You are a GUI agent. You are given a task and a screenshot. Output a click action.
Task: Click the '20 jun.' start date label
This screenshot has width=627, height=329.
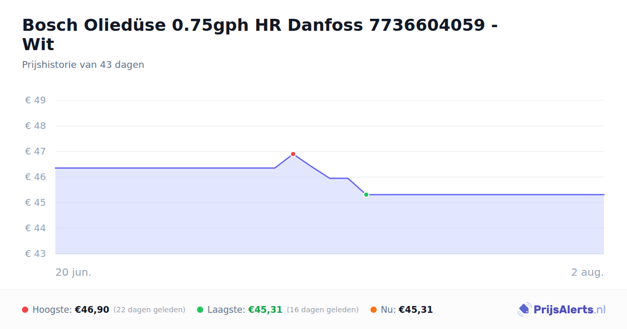pyautogui.click(x=74, y=273)
